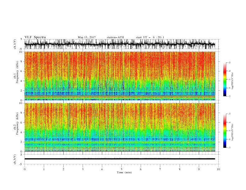Click the '8' kHz tick on ch.1 axis
The image size is (246, 190).
[21, 61]
